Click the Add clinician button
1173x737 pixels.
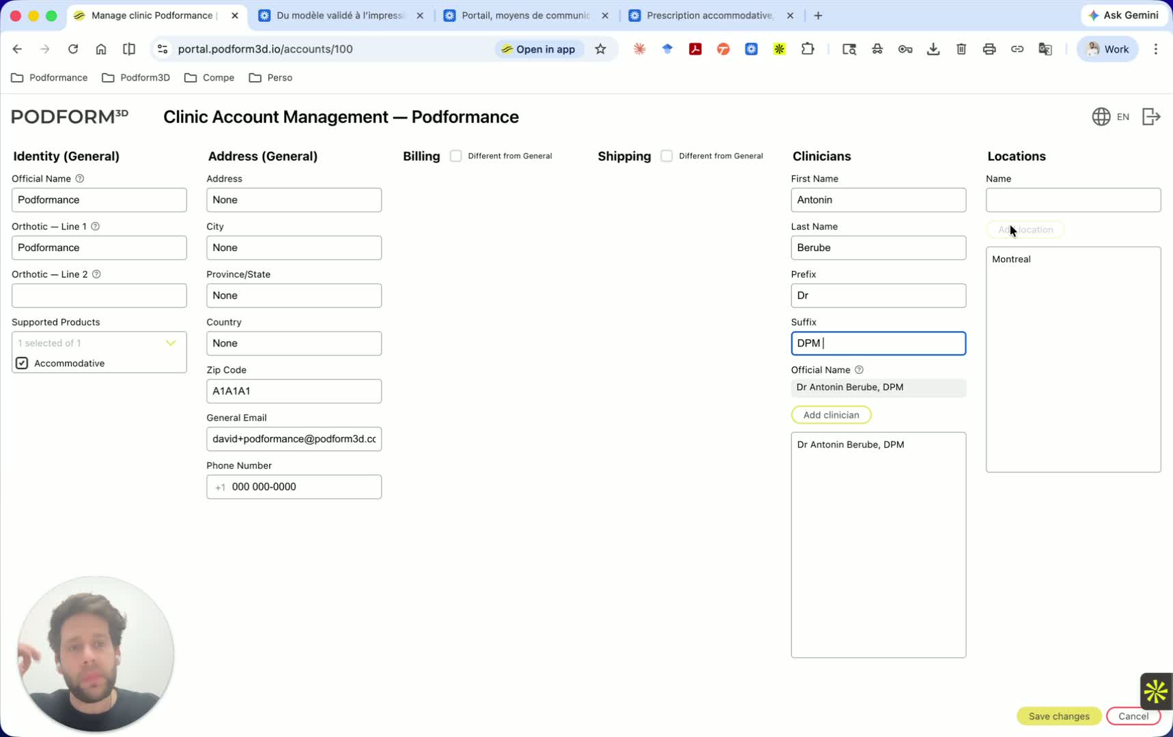pyautogui.click(x=831, y=415)
